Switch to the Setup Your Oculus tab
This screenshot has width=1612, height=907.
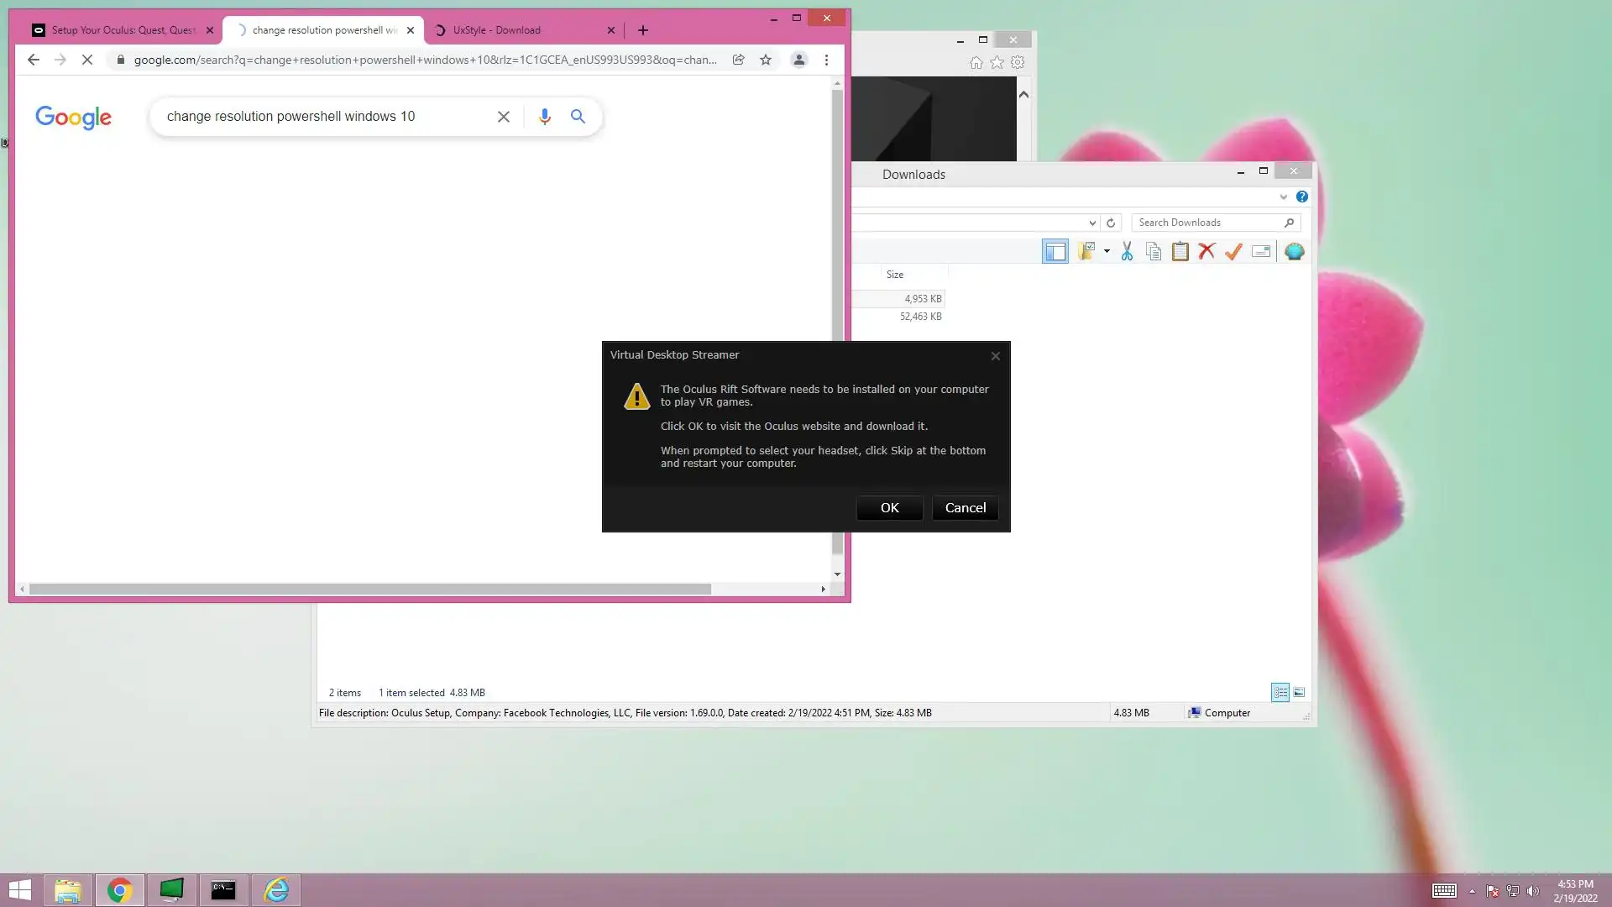[122, 30]
